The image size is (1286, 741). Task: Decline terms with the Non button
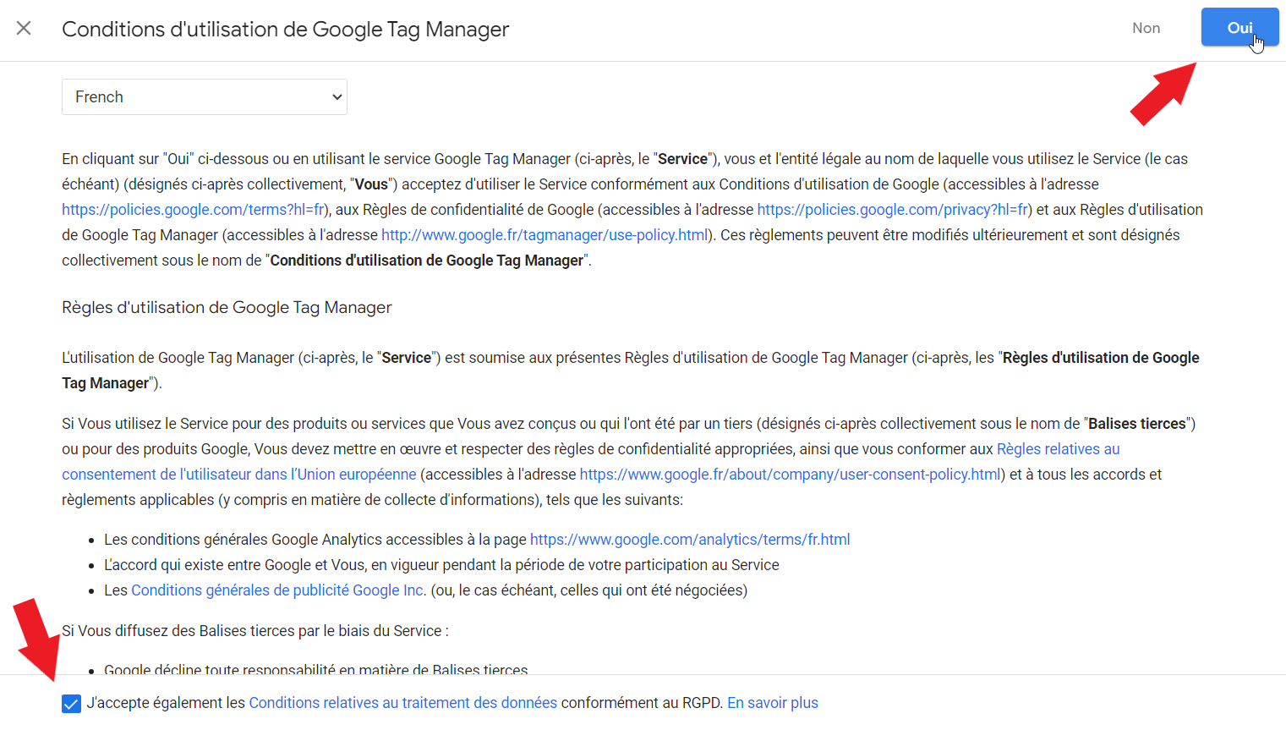point(1146,28)
